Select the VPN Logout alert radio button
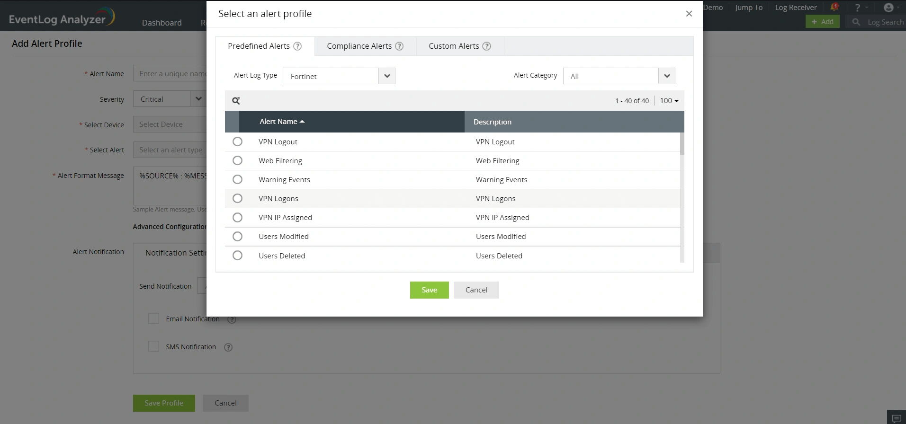Viewport: 906px width, 424px height. click(x=237, y=141)
